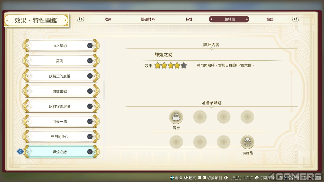Click the 效果・特性圖鑑 title banner
Image resolution: width=324 pixels, height=182 pixels.
click(36, 20)
